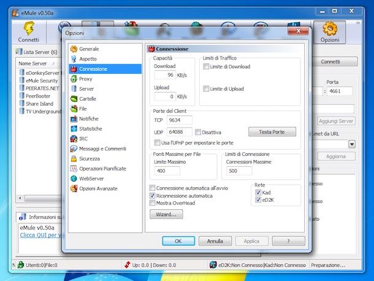Select PEERATES.NET in server list
The width and height of the screenshot is (374, 281).
(42, 88)
